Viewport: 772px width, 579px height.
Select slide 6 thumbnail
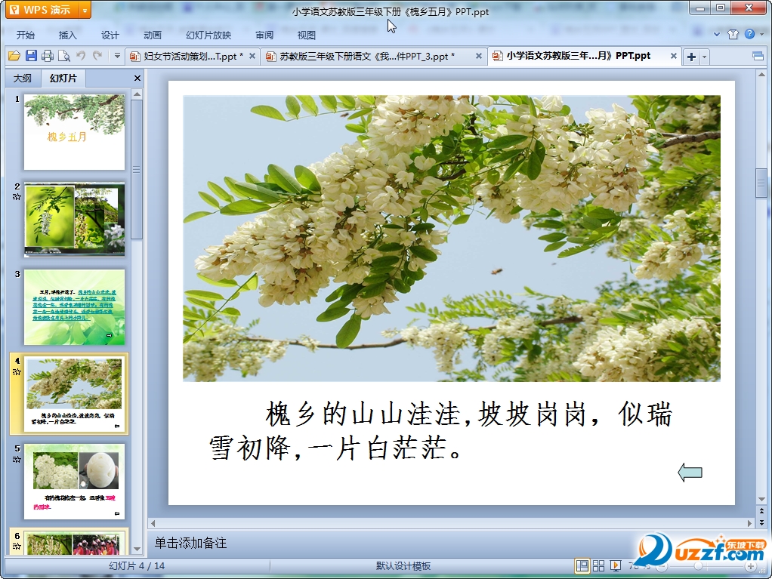coord(74,543)
